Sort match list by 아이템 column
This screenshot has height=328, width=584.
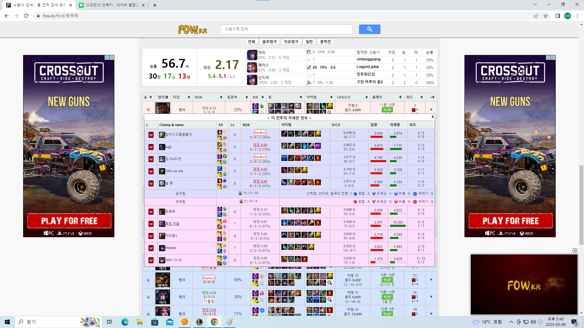[x=319, y=97]
